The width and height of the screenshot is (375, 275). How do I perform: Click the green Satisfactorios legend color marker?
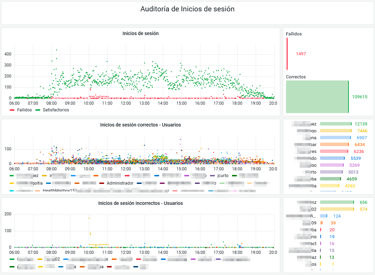(x=38, y=110)
